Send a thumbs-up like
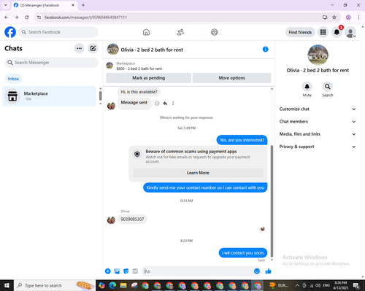The image size is (365, 291). click(268, 271)
